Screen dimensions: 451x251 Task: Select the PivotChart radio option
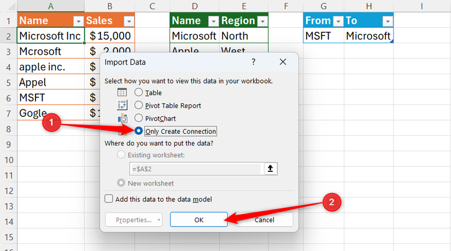point(138,118)
